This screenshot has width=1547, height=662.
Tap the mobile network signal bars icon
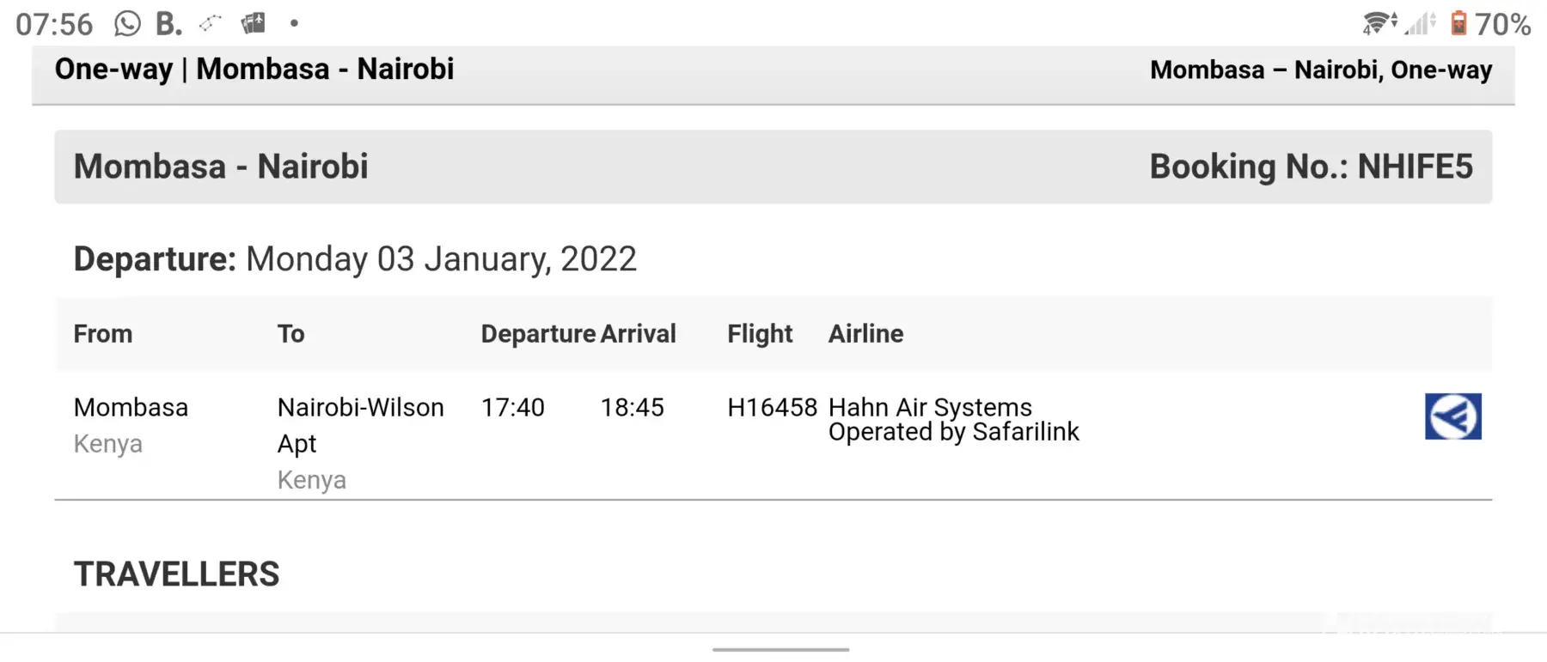click(1421, 24)
